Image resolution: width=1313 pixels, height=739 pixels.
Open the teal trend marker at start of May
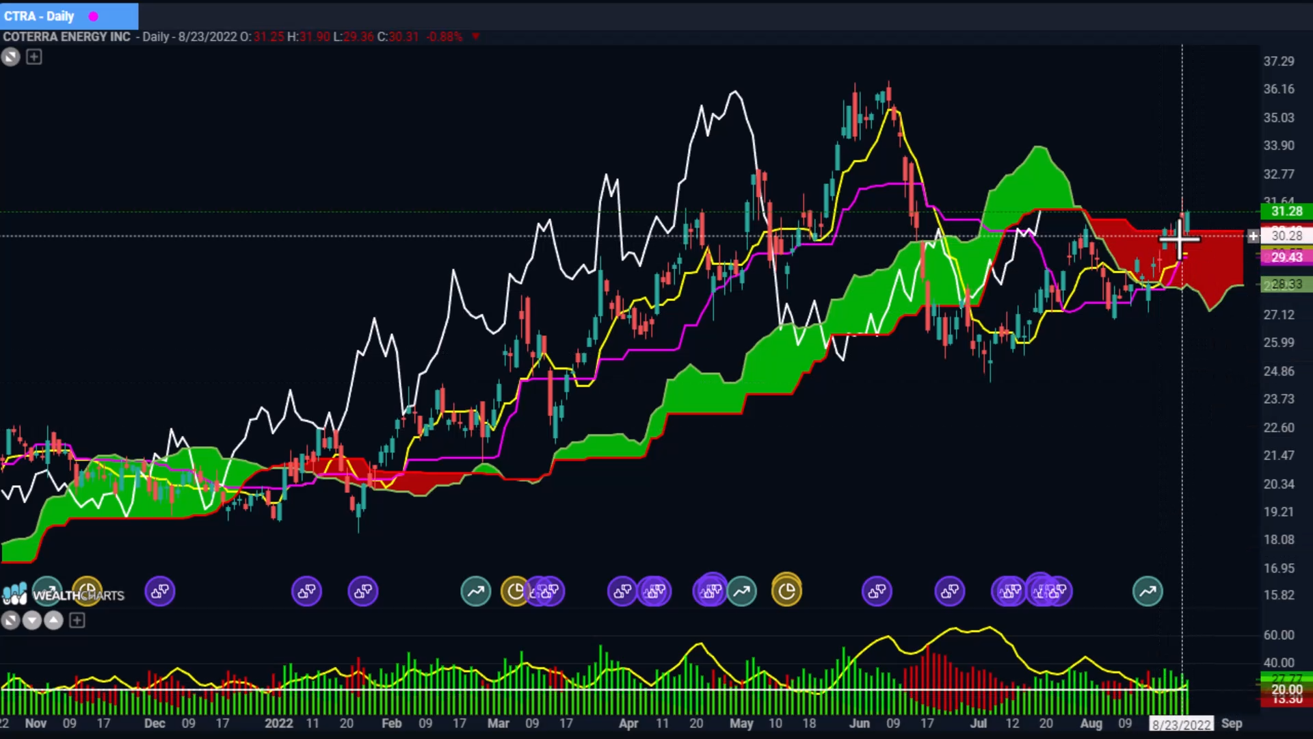tap(742, 591)
